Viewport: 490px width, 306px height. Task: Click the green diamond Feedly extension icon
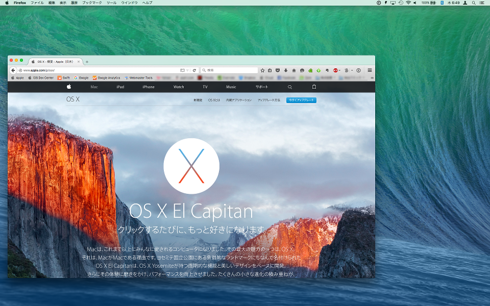pos(318,70)
